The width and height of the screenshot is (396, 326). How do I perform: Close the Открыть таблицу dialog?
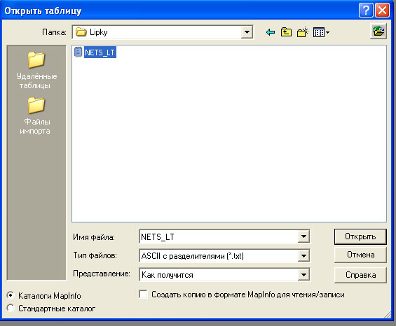pos(382,10)
